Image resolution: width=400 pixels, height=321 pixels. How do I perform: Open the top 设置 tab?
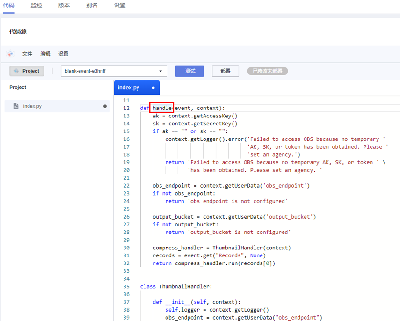pyautogui.click(x=120, y=6)
